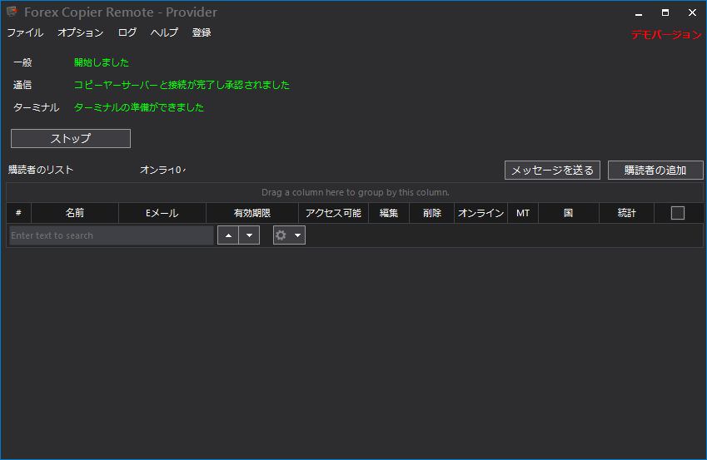
Task: Open the ヘルプ menu
Action: pyautogui.click(x=164, y=32)
